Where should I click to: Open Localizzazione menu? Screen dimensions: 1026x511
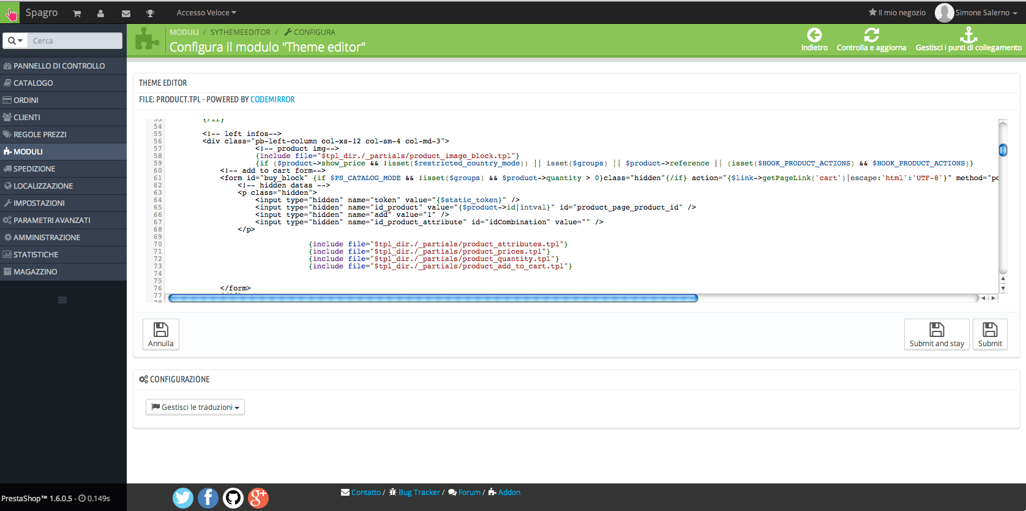[63, 186]
